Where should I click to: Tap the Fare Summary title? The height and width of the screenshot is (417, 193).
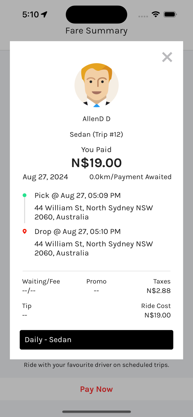click(96, 31)
